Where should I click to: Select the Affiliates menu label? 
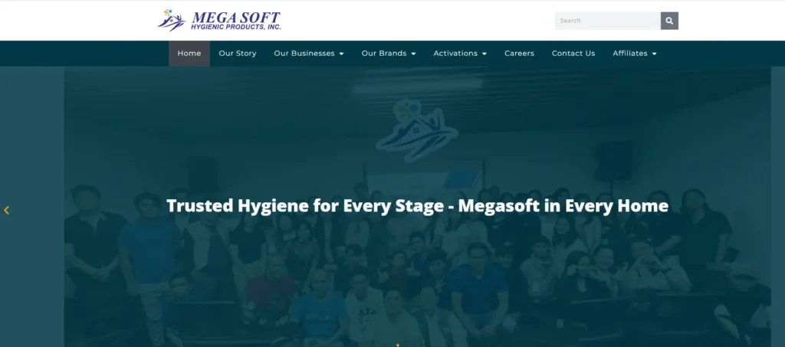tap(630, 54)
